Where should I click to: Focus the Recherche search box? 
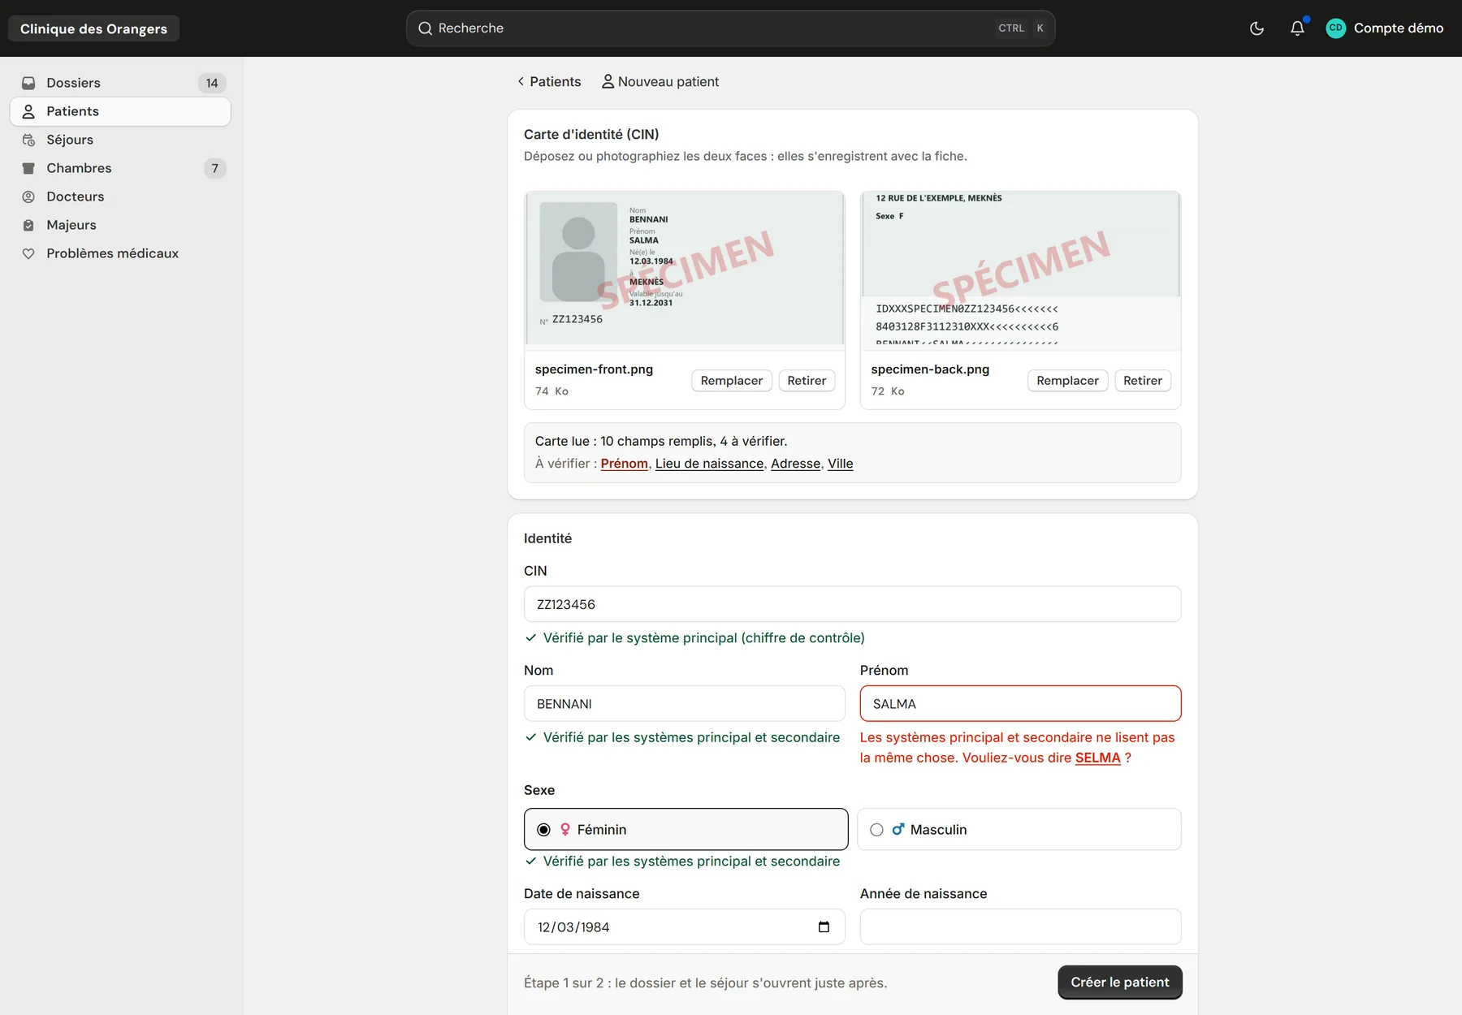tap(730, 28)
